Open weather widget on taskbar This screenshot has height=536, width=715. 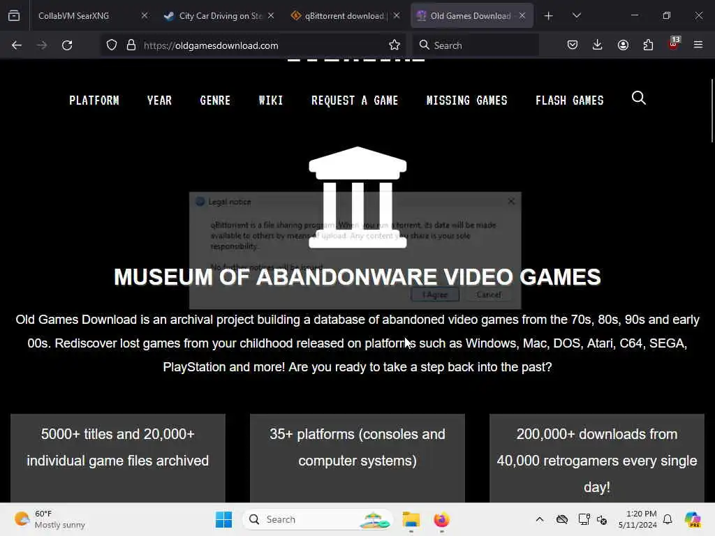coord(50,519)
